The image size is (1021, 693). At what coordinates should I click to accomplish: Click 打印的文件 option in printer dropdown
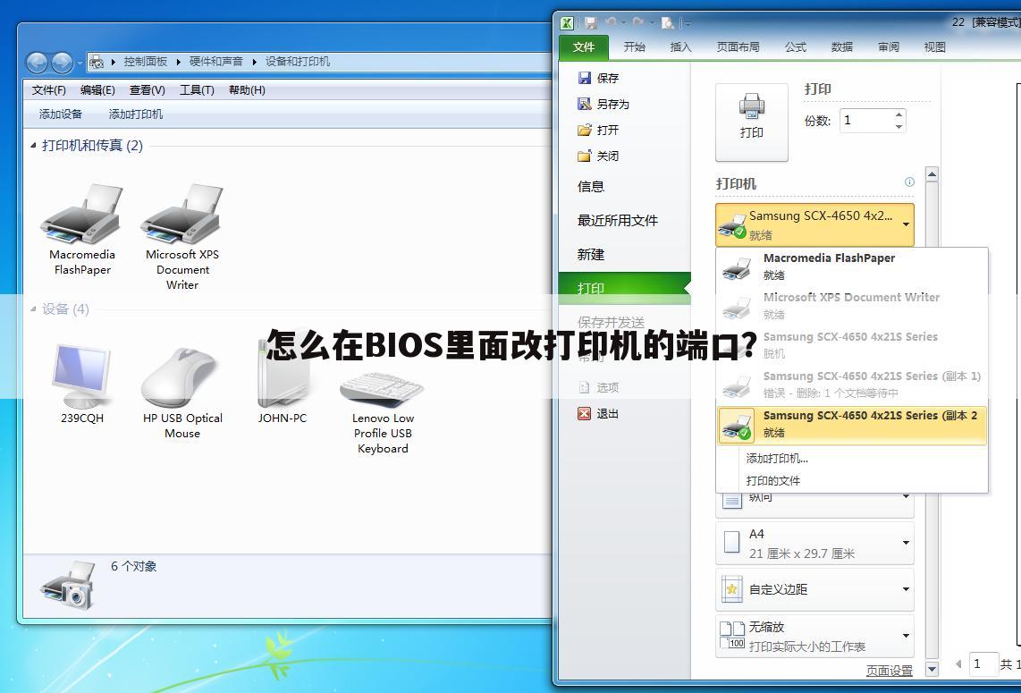[773, 481]
